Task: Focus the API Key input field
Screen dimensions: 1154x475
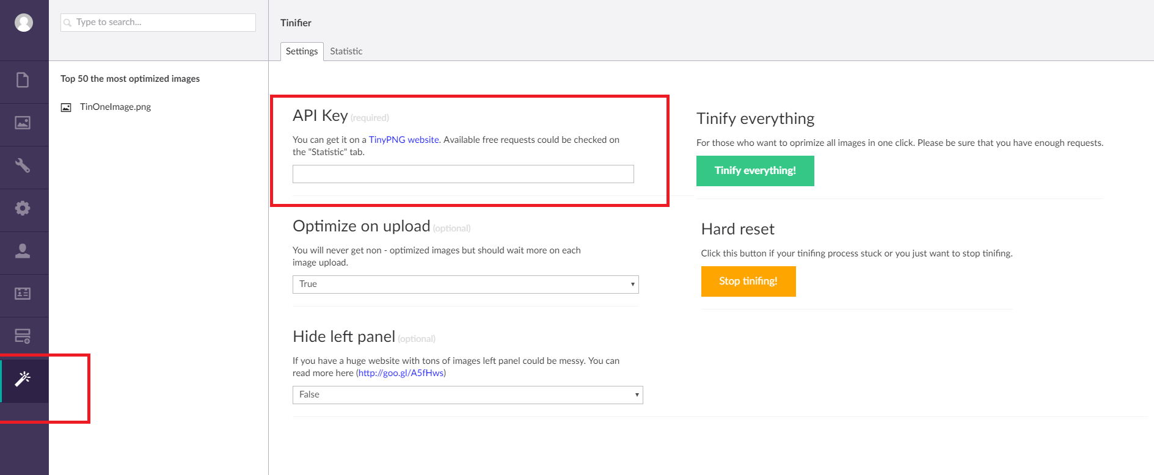Action: tap(463, 174)
